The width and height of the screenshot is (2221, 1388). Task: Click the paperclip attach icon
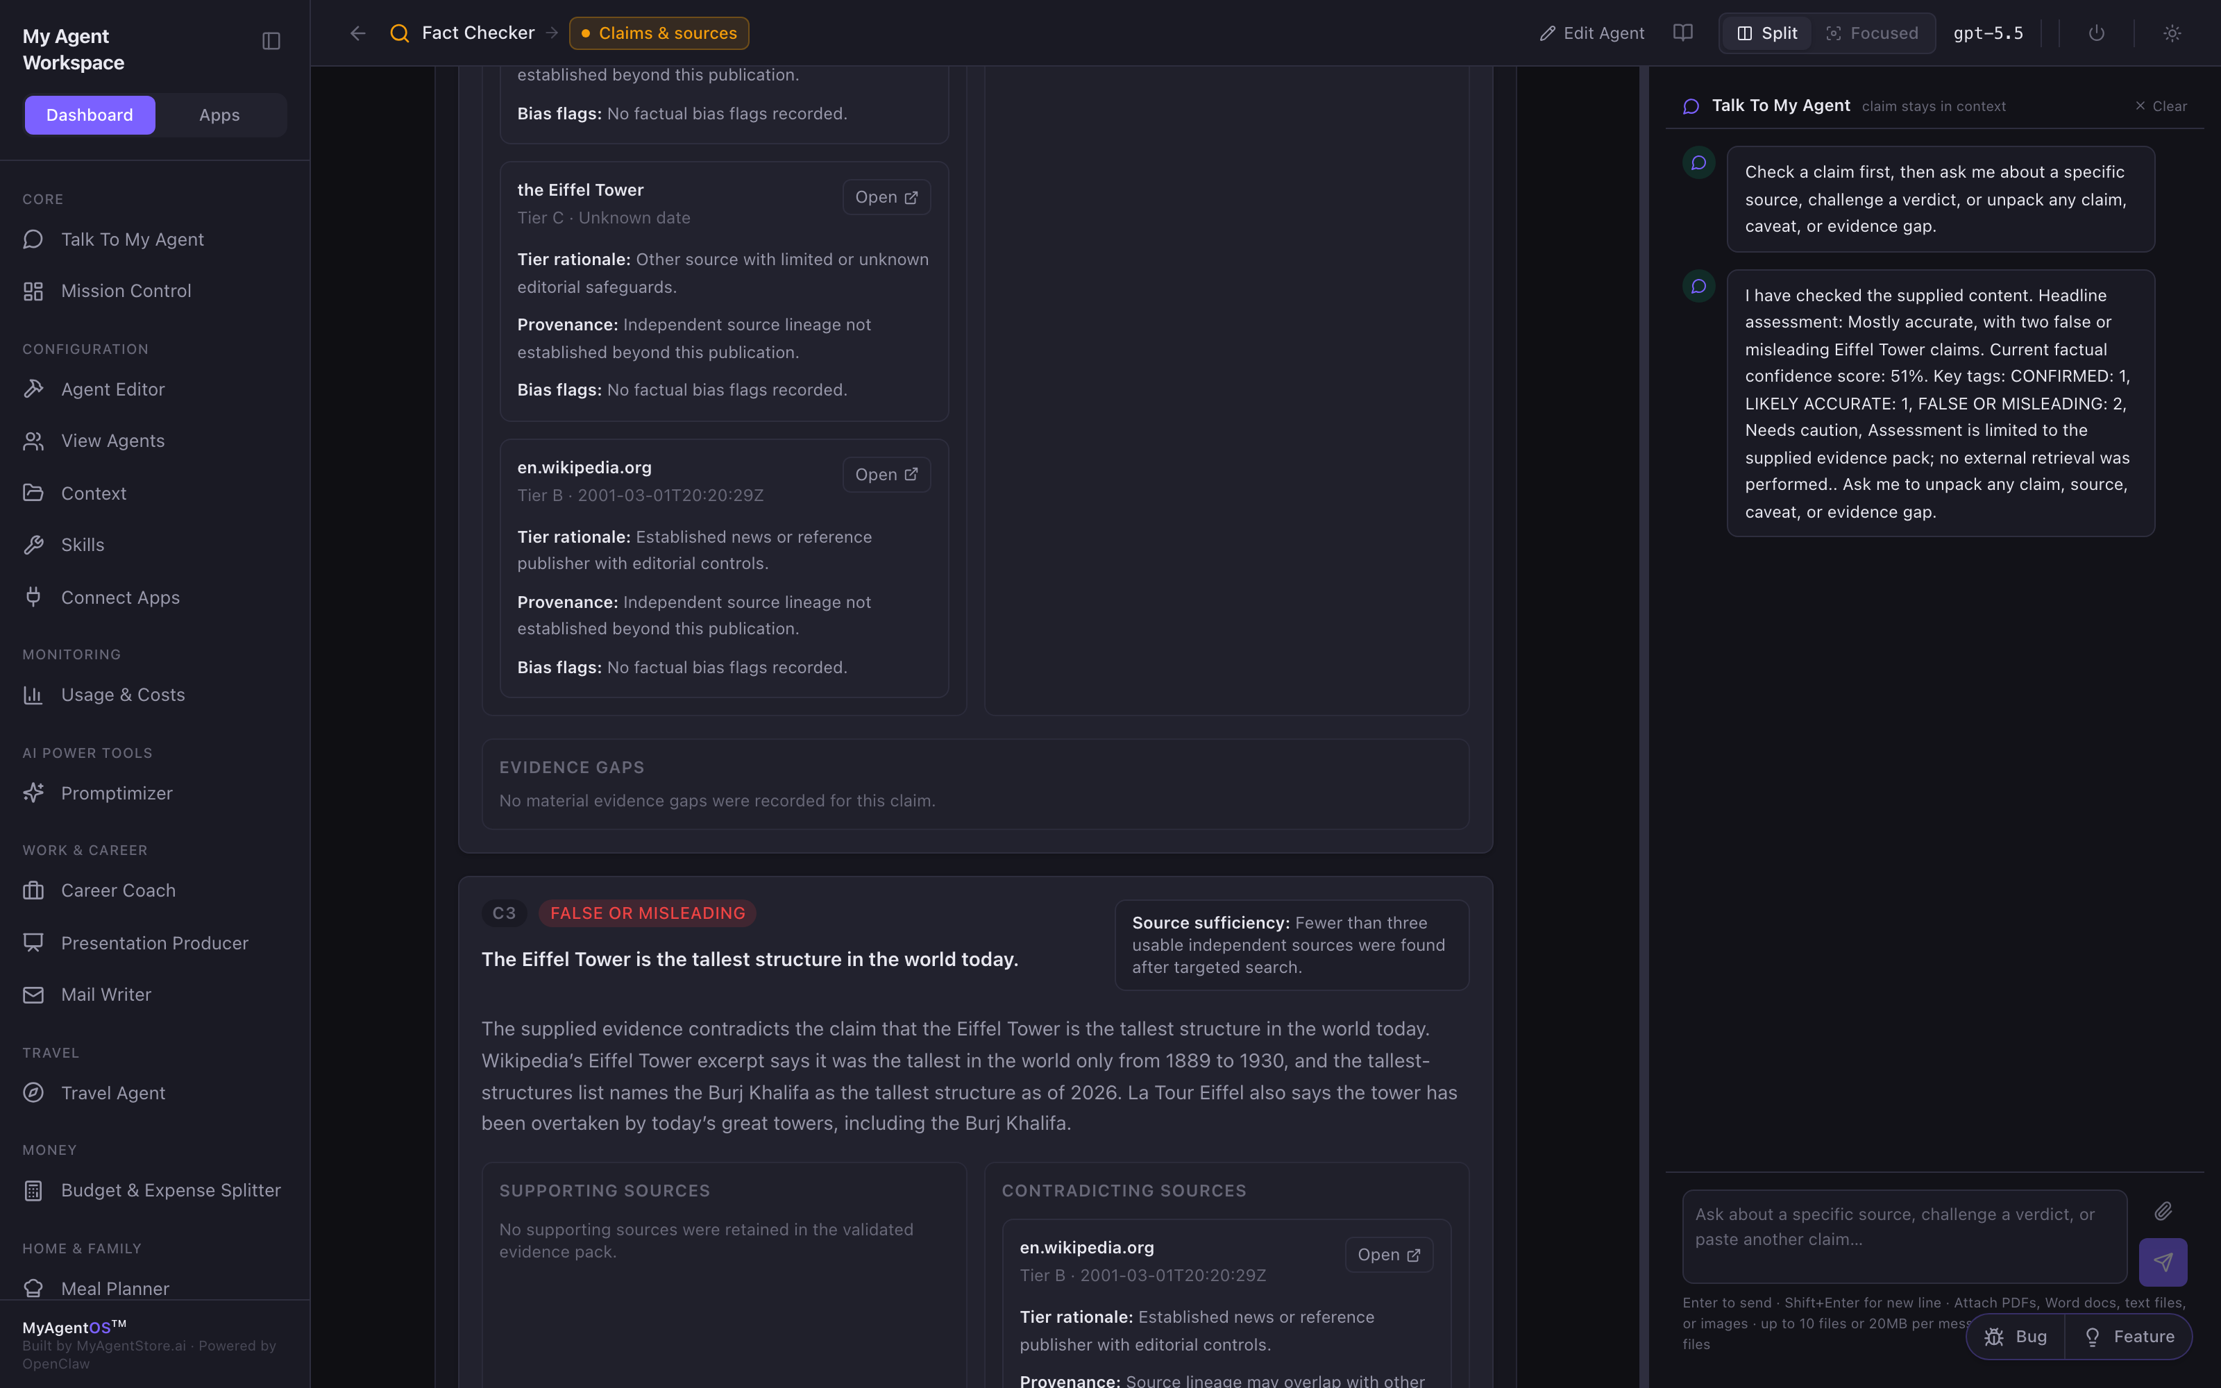tap(2163, 1211)
